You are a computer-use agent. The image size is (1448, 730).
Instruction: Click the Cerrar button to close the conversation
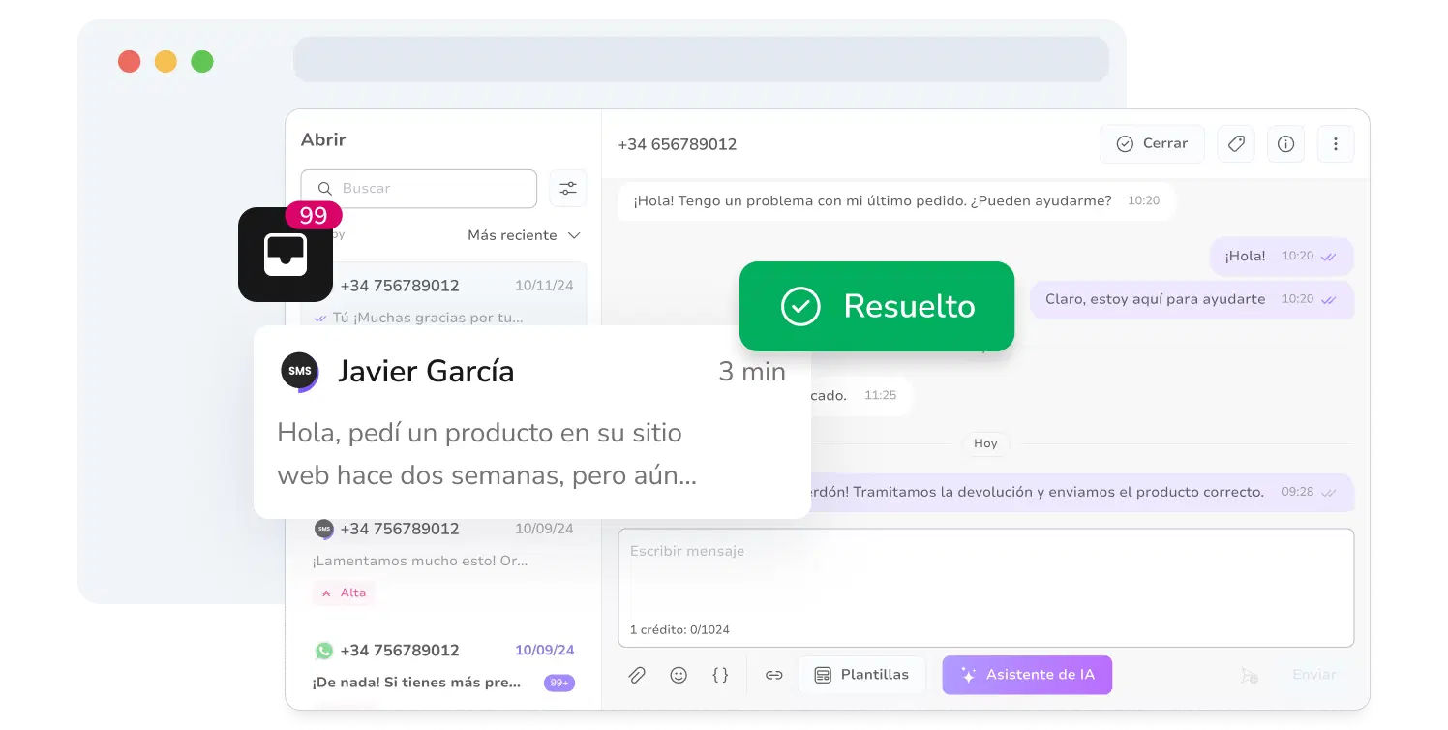click(1152, 143)
